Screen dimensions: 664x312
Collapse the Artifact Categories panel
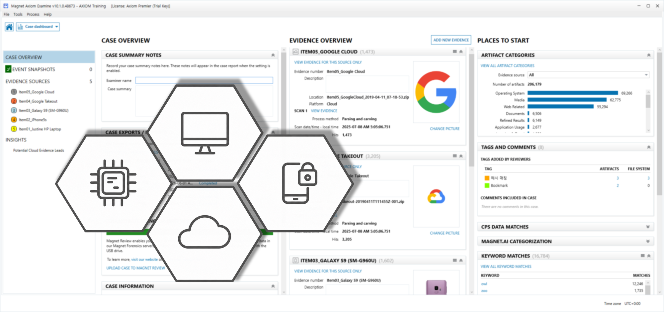[x=649, y=55]
